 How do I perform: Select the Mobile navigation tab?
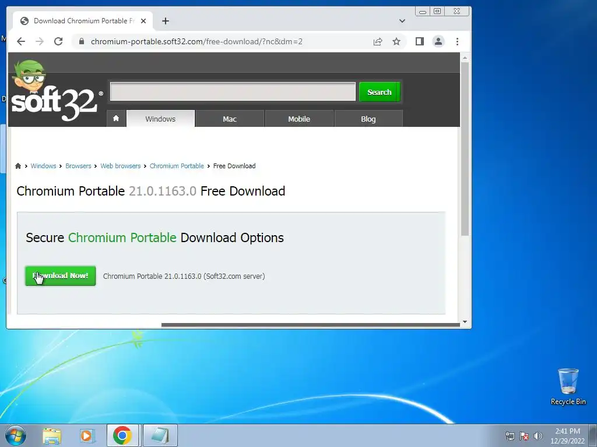[299, 119]
